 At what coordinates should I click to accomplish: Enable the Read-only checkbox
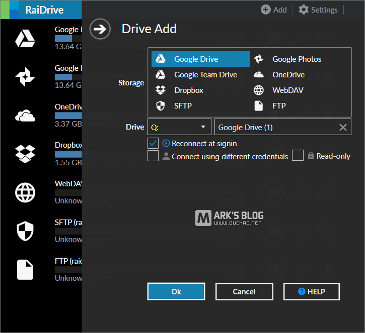coord(298,155)
